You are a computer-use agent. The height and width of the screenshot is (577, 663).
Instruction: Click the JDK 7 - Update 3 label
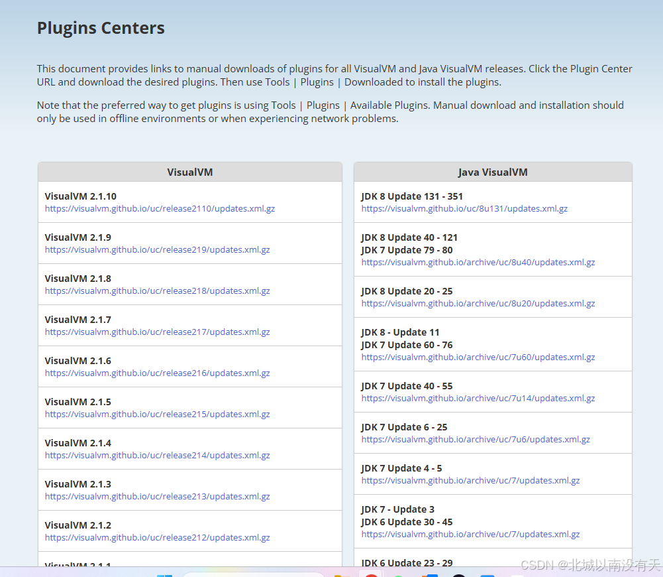tap(397, 509)
